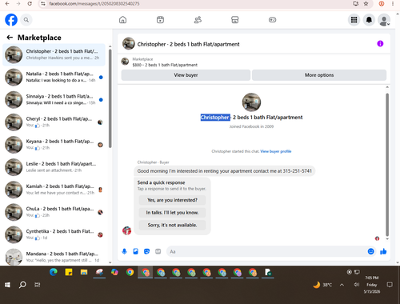Open the Friends icon in top navigation
Viewport: 400px width, 304px height.
pos(198,20)
